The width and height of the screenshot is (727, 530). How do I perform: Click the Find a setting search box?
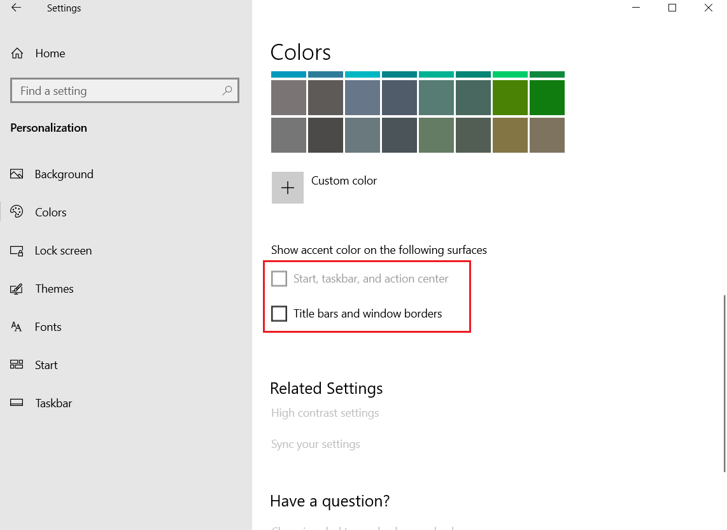point(125,90)
